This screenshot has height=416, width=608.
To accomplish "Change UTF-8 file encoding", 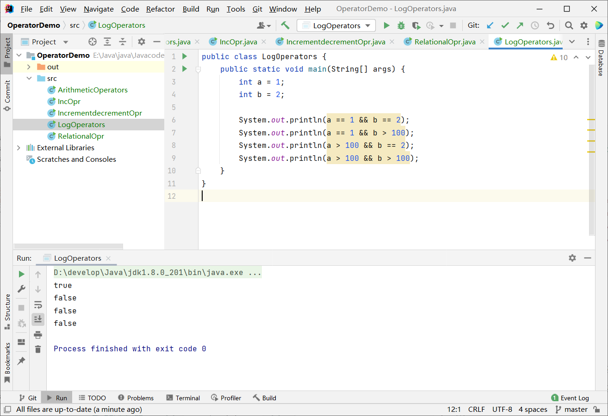I will point(502,409).
